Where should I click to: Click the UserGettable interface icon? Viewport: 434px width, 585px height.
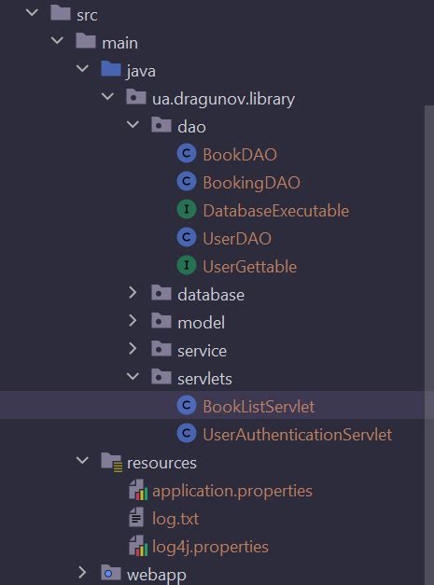click(187, 265)
